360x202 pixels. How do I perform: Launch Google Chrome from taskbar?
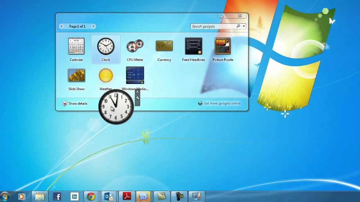91,197
